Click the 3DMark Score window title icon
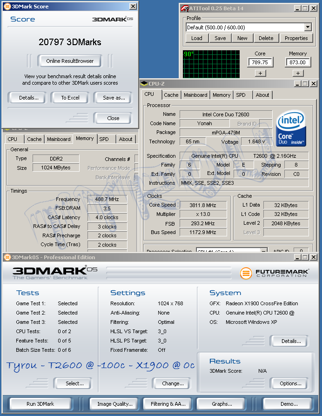The width and height of the screenshot is (322, 416). point(7,7)
